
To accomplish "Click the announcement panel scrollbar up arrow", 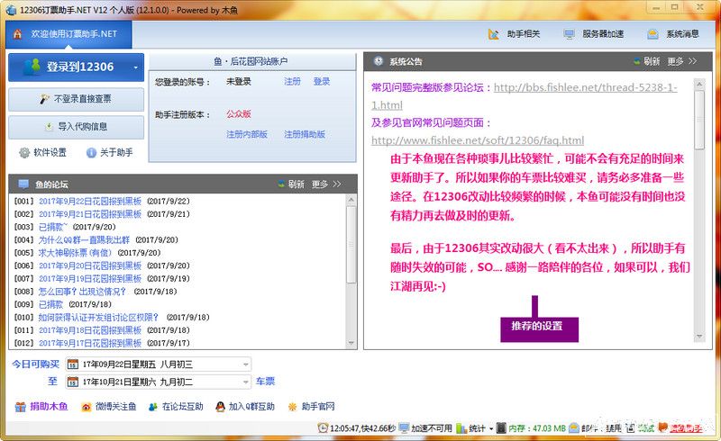I will coord(699,85).
